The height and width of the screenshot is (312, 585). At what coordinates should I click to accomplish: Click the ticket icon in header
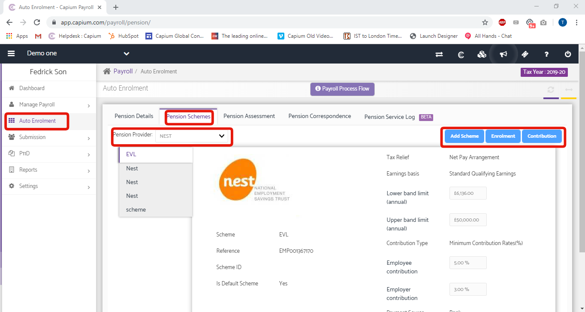[x=525, y=54]
